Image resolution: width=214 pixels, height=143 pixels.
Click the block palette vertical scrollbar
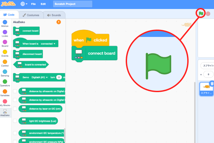(65, 135)
